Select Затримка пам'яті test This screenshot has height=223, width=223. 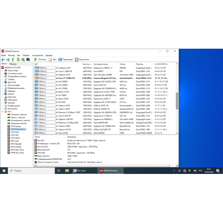pos(19,123)
